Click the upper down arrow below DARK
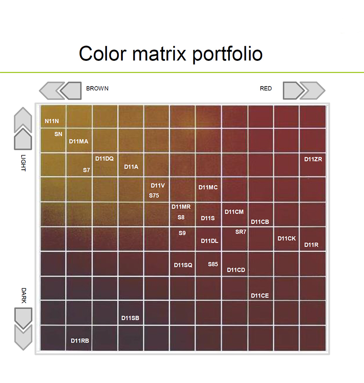Image resolution: width=364 pixels, height=383 pixels. (23, 318)
